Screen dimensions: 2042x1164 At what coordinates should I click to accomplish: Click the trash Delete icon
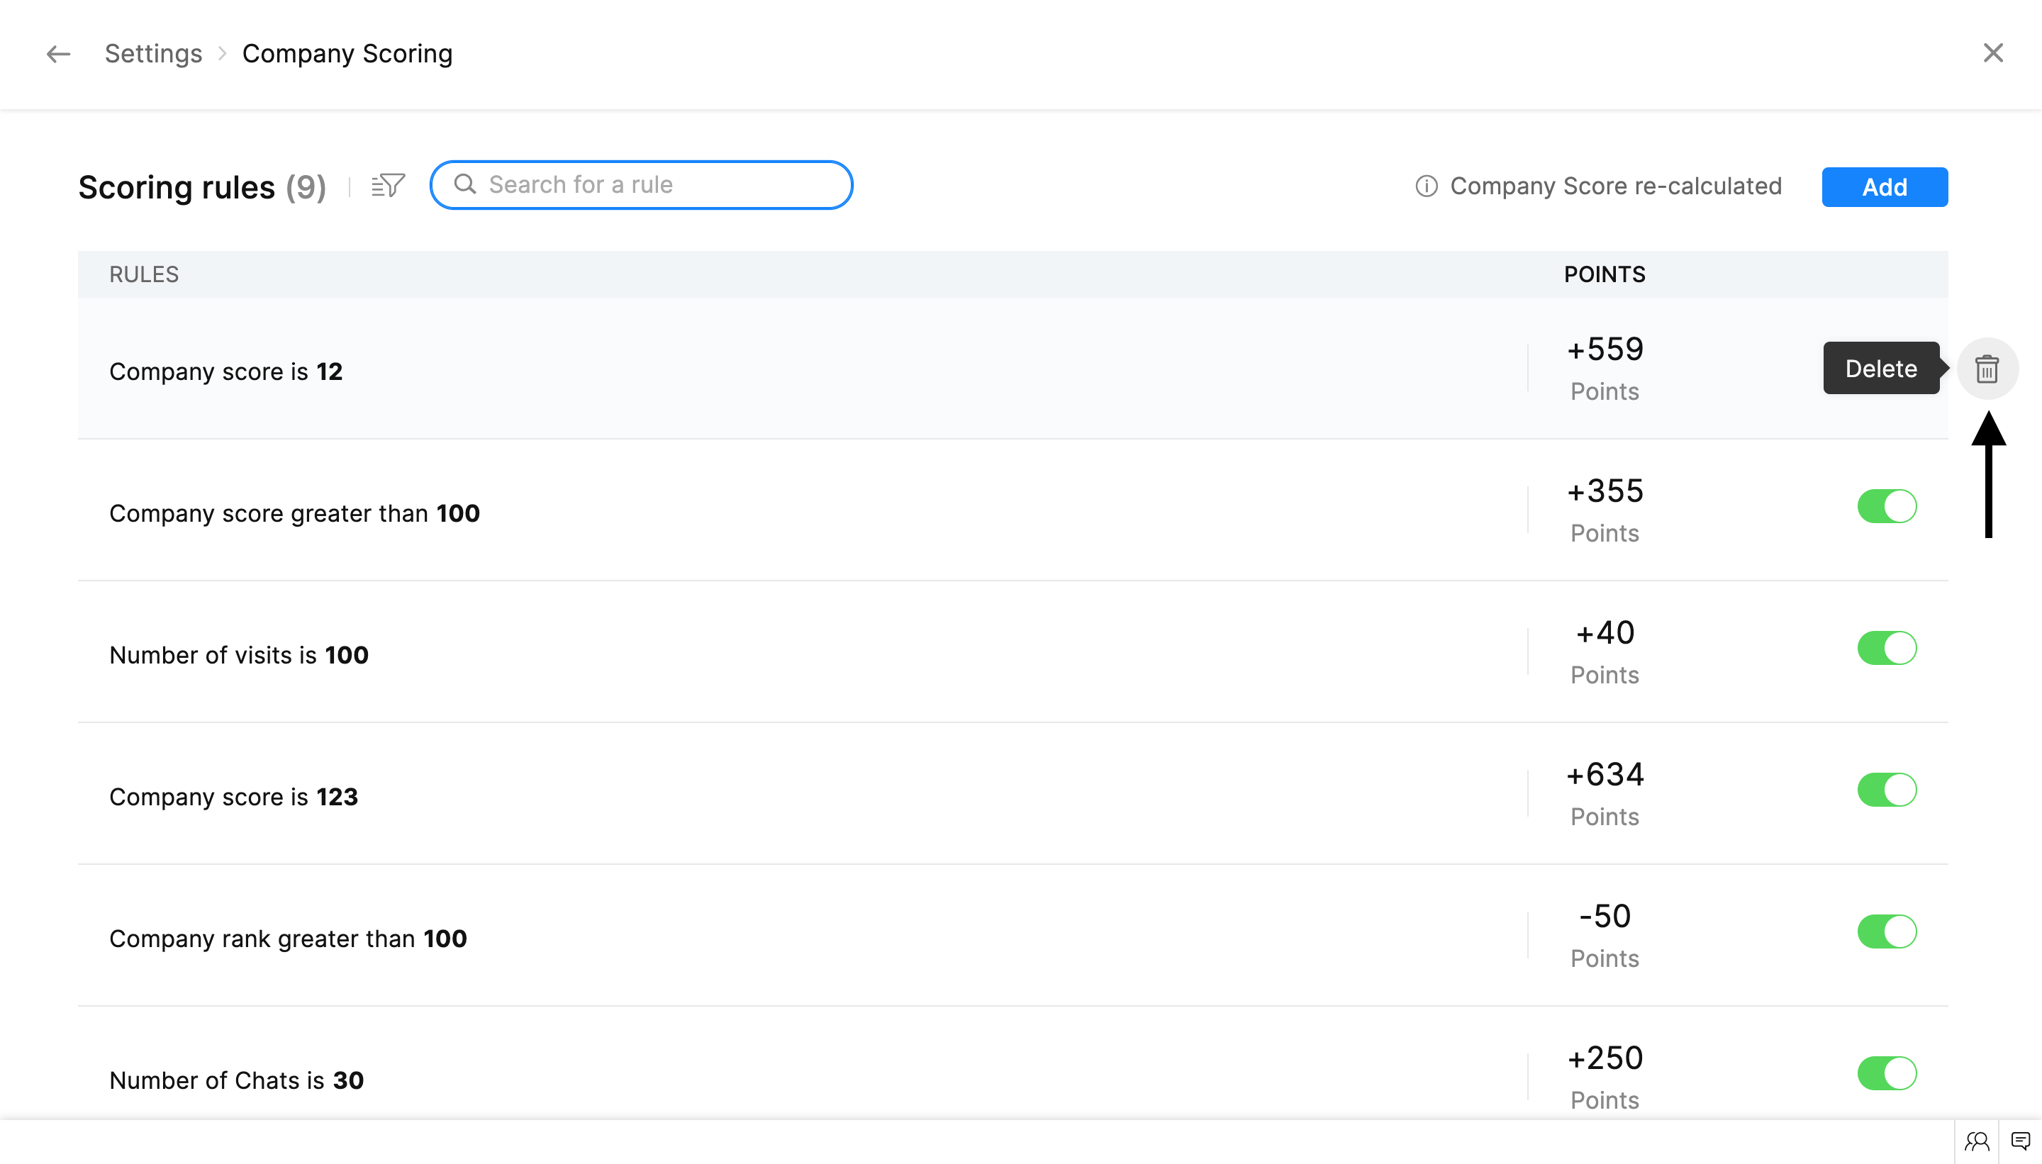click(x=1987, y=369)
